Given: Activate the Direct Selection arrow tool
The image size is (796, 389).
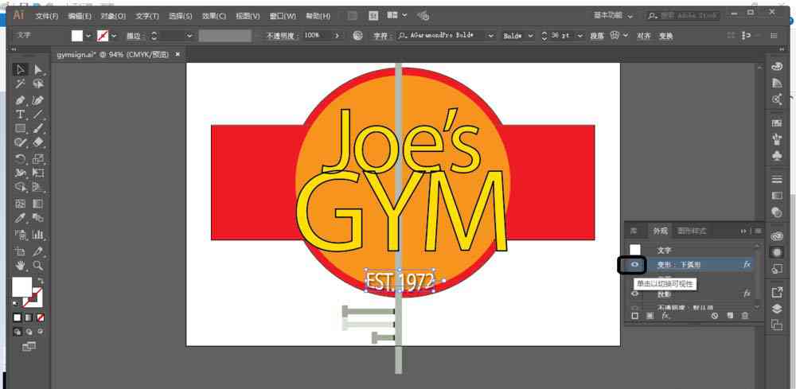Looking at the screenshot, I should tap(38, 69).
